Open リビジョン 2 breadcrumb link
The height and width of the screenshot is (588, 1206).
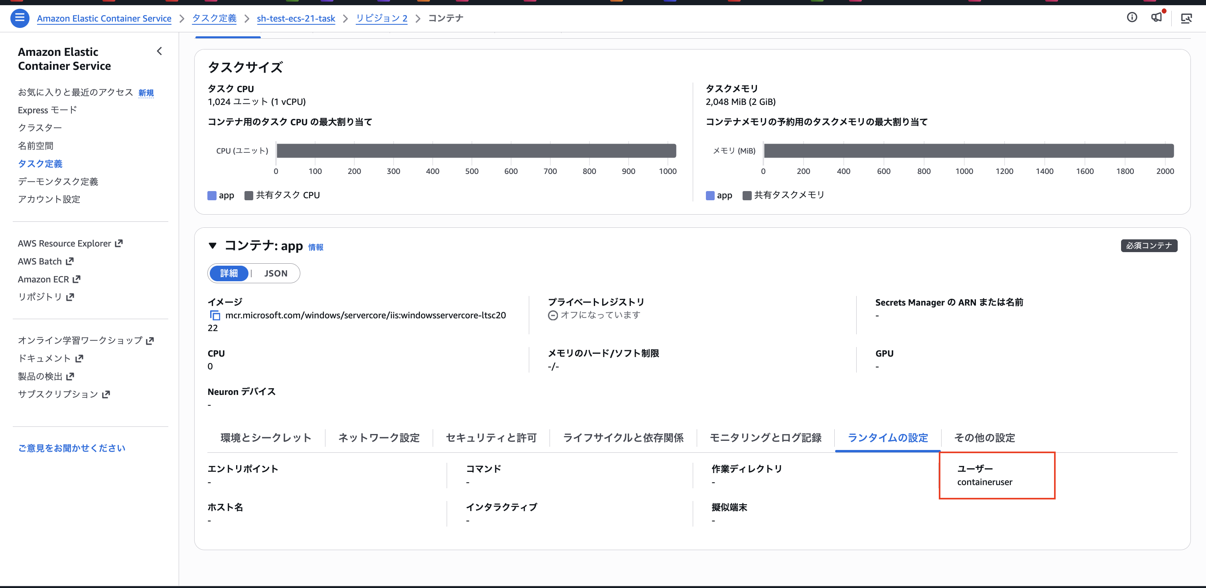coord(382,18)
